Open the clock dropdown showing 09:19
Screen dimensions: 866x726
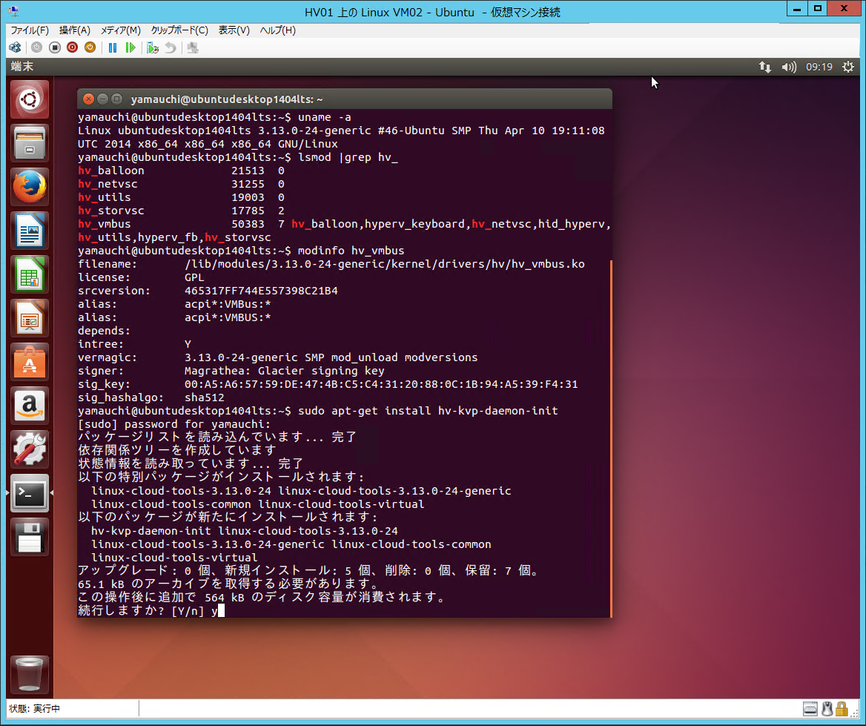(x=818, y=67)
